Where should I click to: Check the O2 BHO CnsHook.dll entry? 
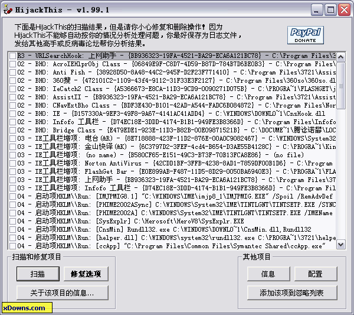click(12, 113)
